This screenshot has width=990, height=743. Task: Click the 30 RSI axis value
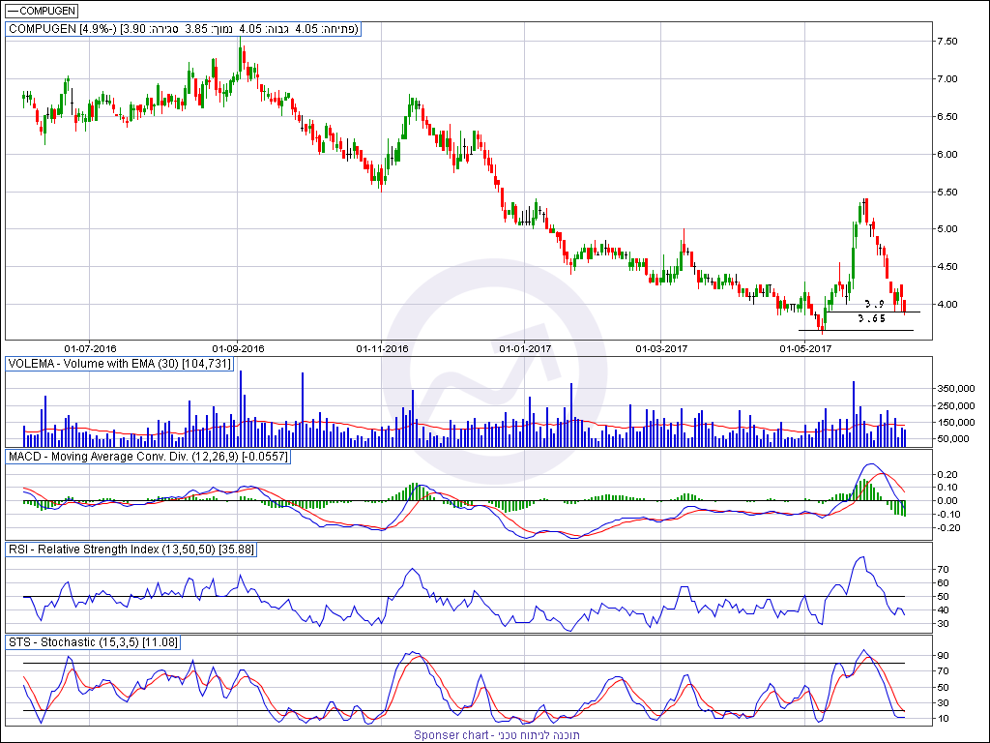point(944,624)
